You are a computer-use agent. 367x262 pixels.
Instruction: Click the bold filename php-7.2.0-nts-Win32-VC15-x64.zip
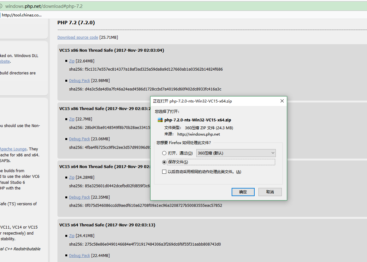198,120
